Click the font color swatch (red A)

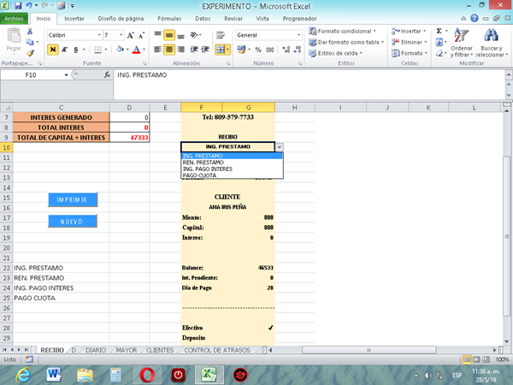point(137,50)
